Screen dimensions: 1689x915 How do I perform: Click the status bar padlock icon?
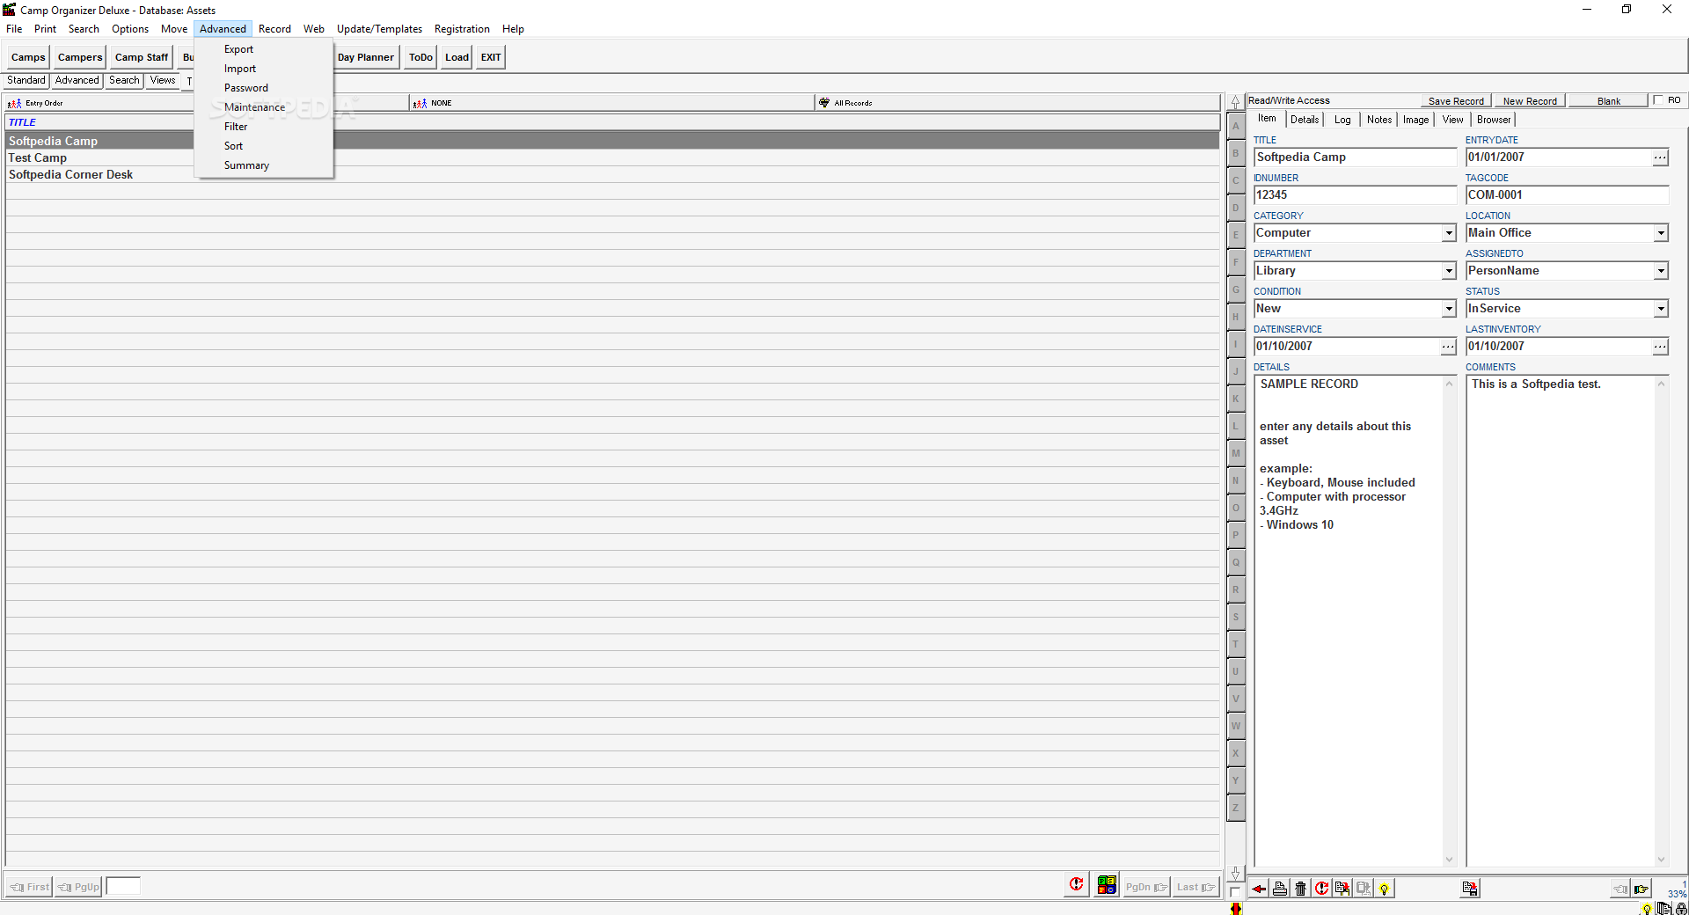point(1681,909)
